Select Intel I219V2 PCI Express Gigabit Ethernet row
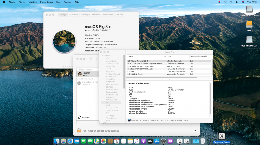The height and width of the screenshot is (145, 260). (x=169, y=64)
